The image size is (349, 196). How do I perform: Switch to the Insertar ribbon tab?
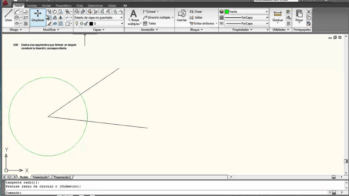click(32, 5)
